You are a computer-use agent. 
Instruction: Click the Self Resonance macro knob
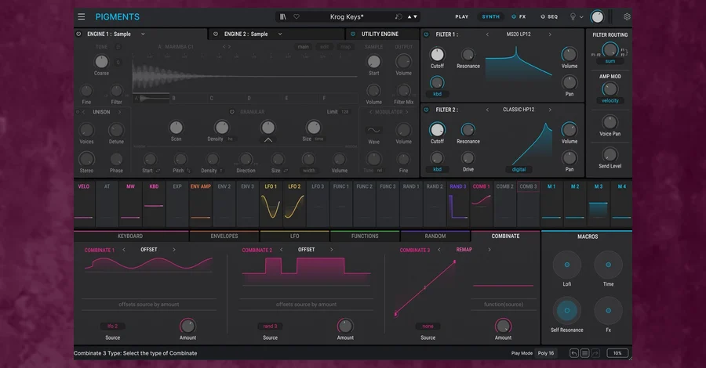click(x=567, y=311)
